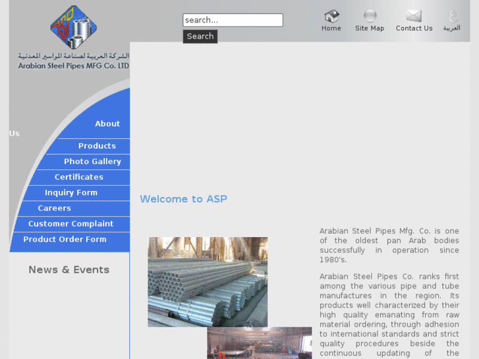Open the Inquiry Form menu item
The height and width of the screenshot is (359, 479).
point(71,192)
